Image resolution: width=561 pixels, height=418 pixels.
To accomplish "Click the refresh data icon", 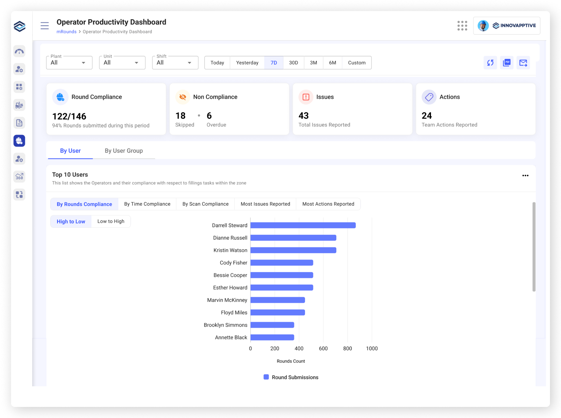I will pos(490,63).
